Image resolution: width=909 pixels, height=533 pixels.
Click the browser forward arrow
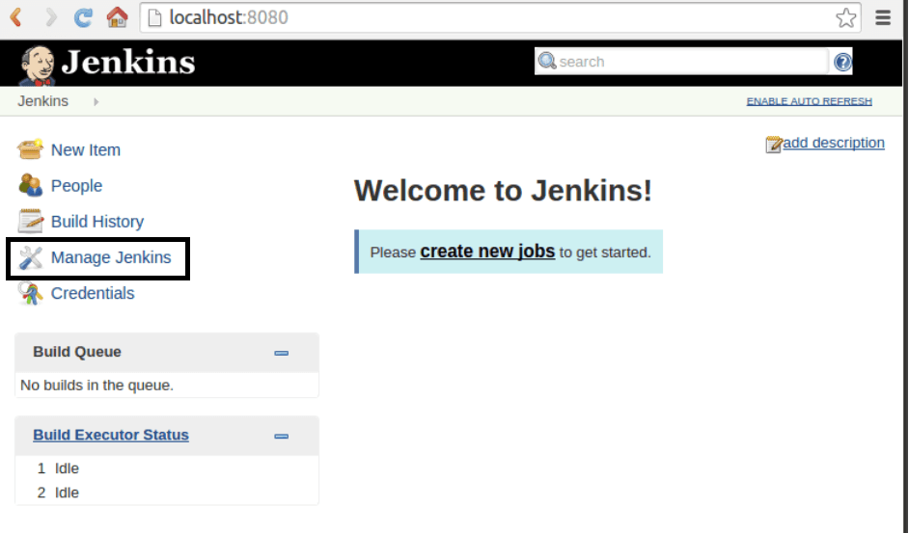click(x=51, y=17)
